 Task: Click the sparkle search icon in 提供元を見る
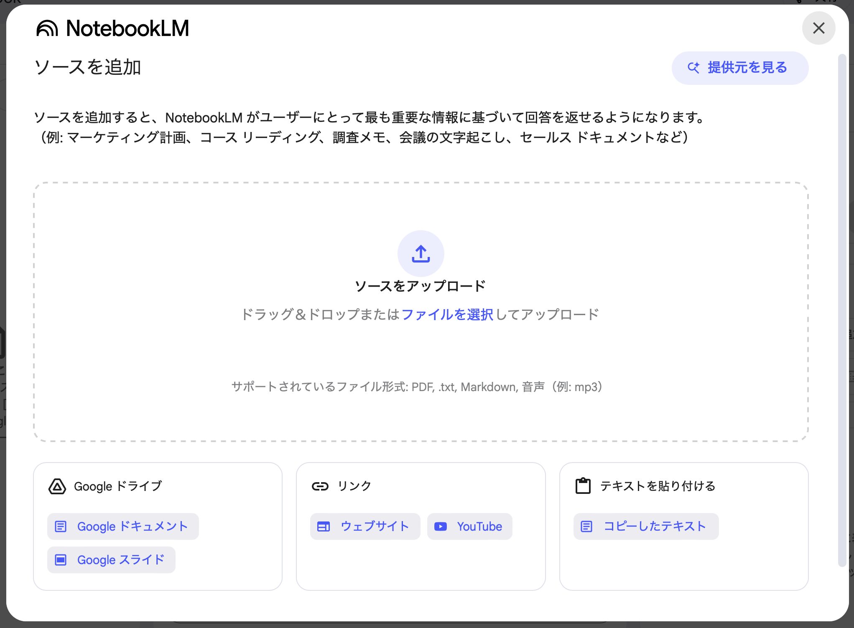tap(693, 68)
